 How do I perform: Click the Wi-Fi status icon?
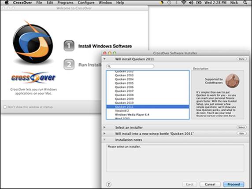click(x=184, y=3)
